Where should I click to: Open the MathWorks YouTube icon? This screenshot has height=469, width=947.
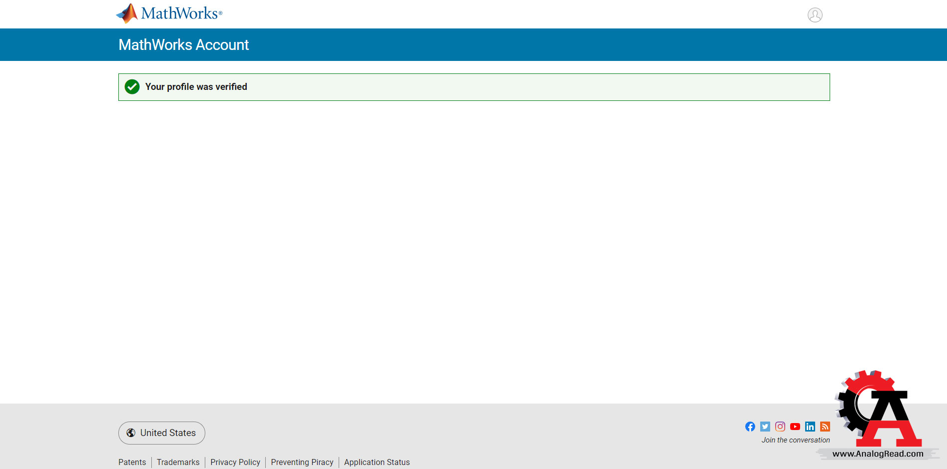pyautogui.click(x=795, y=427)
